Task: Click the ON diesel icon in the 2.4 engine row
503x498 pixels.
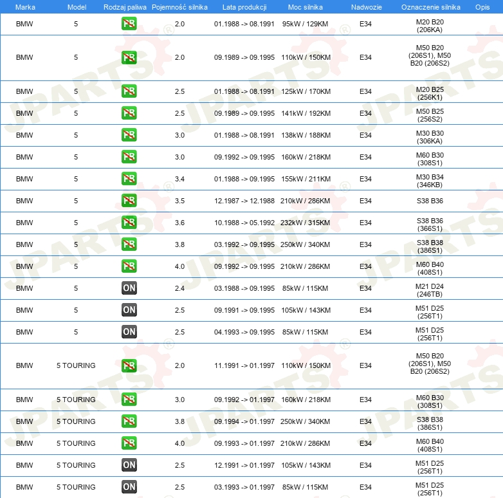Action: coord(129,288)
